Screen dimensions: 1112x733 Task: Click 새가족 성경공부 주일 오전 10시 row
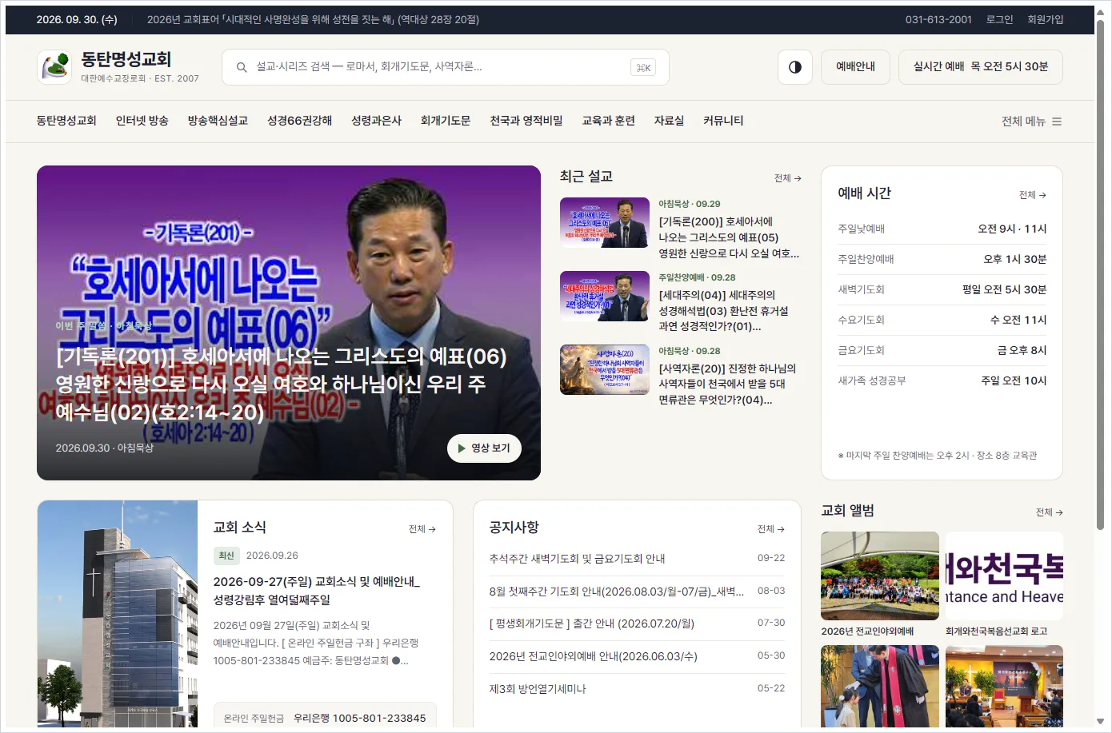942,380
